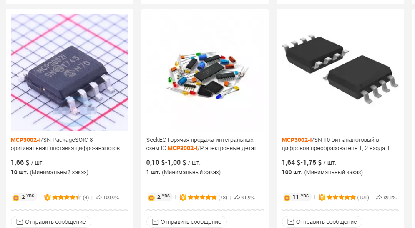View the star rating with (4) reviews
Image resolution: width=415 pixels, height=228 pixels.
click(x=67, y=197)
